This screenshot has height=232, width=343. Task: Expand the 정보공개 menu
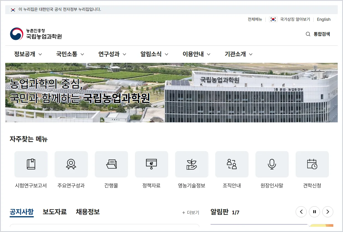[28, 54]
